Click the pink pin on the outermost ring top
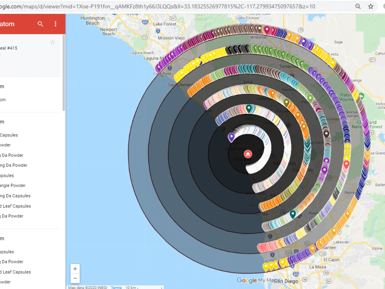Image resolution: width=385 pixels, height=289 pixels. click(x=267, y=30)
